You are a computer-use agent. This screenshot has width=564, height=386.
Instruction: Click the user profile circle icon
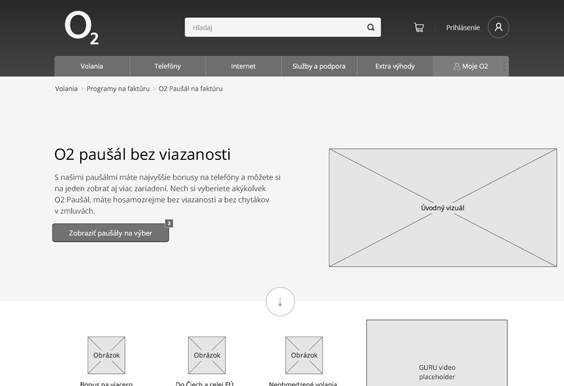[x=498, y=27]
